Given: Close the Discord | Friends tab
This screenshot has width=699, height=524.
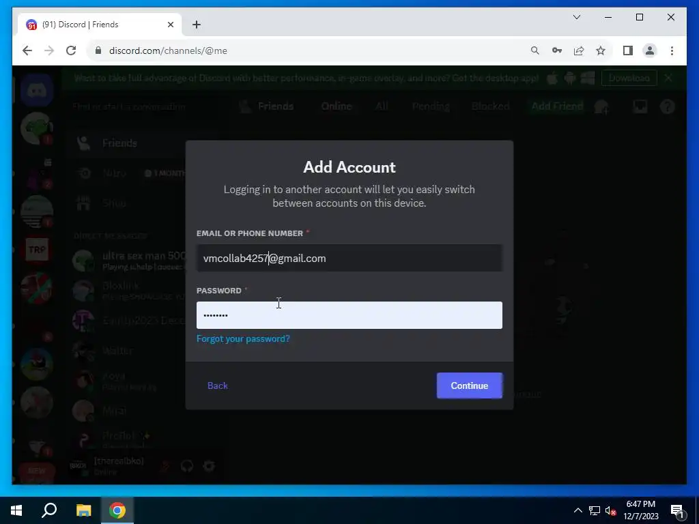Looking at the screenshot, I should pos(170,25).
